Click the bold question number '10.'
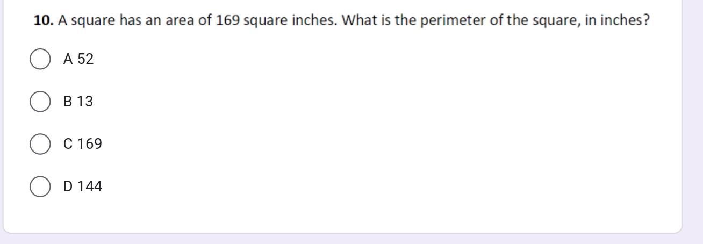Image resolution: width=703 pixels, height=244 pixels. point(44,20)
